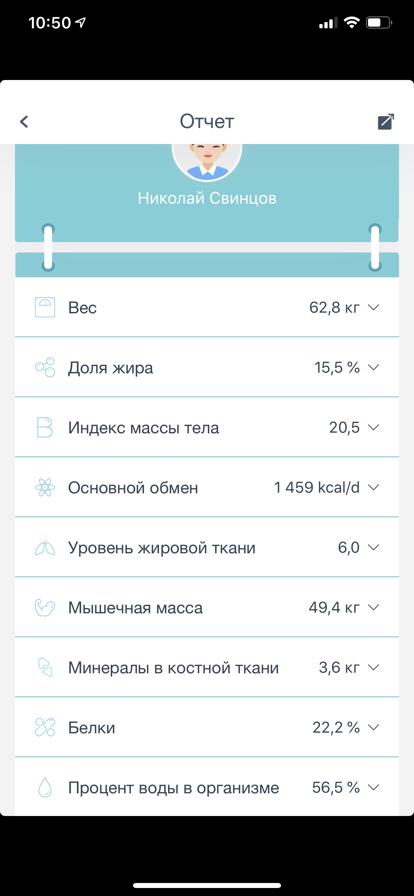Expand the Уровень жировой ткани chevron
This screenshot has width=414, height=896.
(373, 547)
